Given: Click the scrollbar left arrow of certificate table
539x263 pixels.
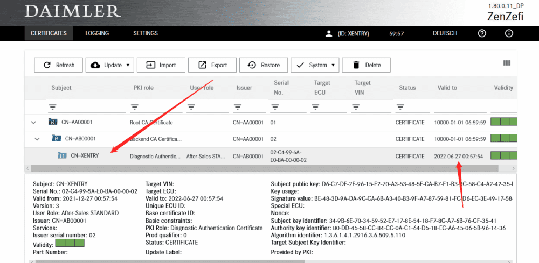Looking at the screenshot, I should (27, 168).
